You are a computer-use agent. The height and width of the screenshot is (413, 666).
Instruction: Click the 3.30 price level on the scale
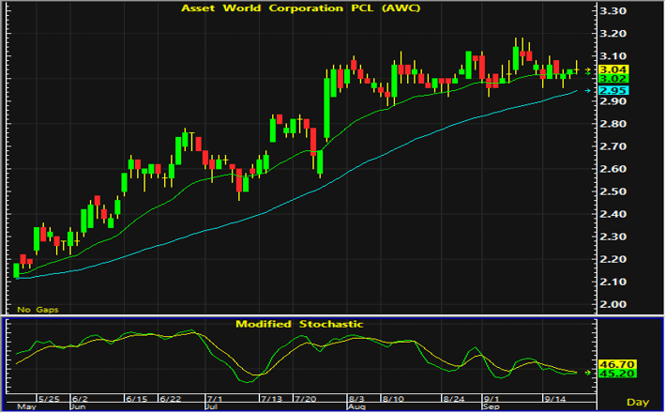pos(613,11)
